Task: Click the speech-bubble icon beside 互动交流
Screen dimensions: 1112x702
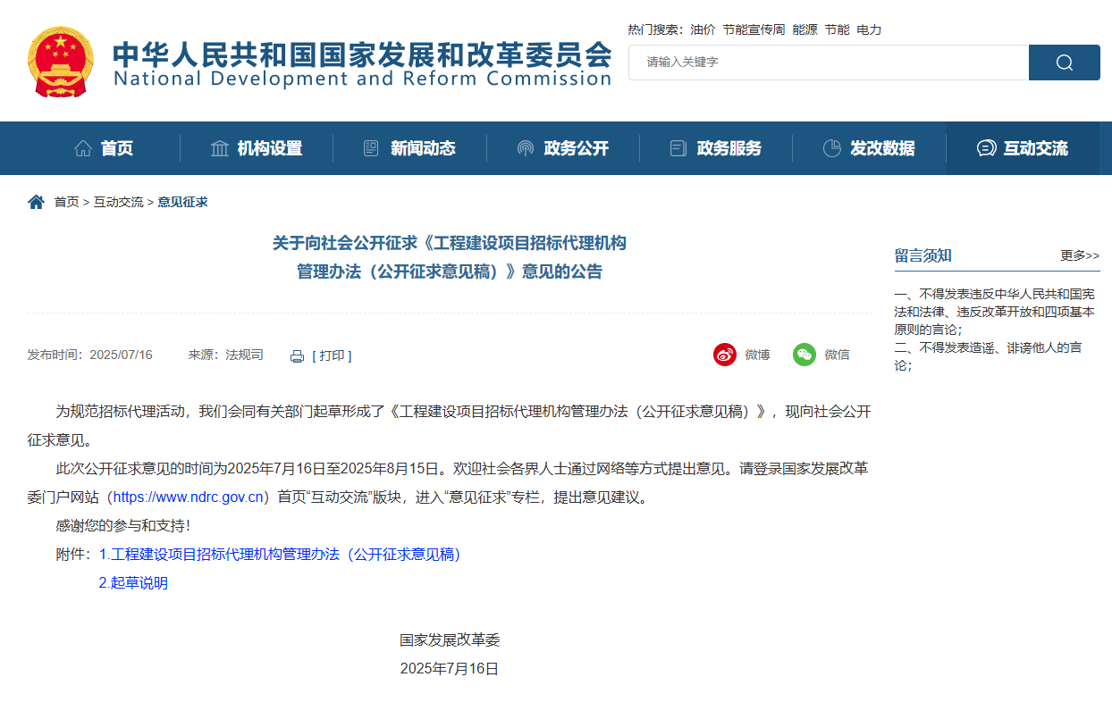Action: (x=986, y=148)
